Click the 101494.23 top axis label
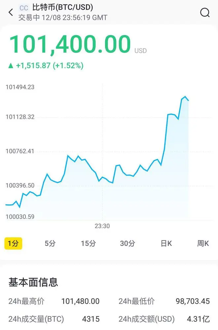The width and height of the screenshot is (218, 330). [x=20, y=87]
